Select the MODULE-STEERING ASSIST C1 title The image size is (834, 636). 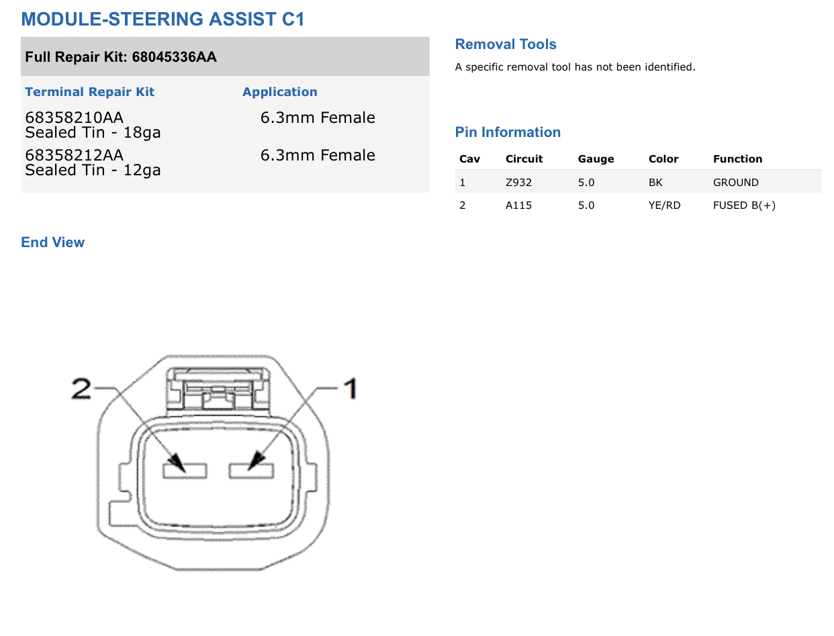click(x=163, y=19)
